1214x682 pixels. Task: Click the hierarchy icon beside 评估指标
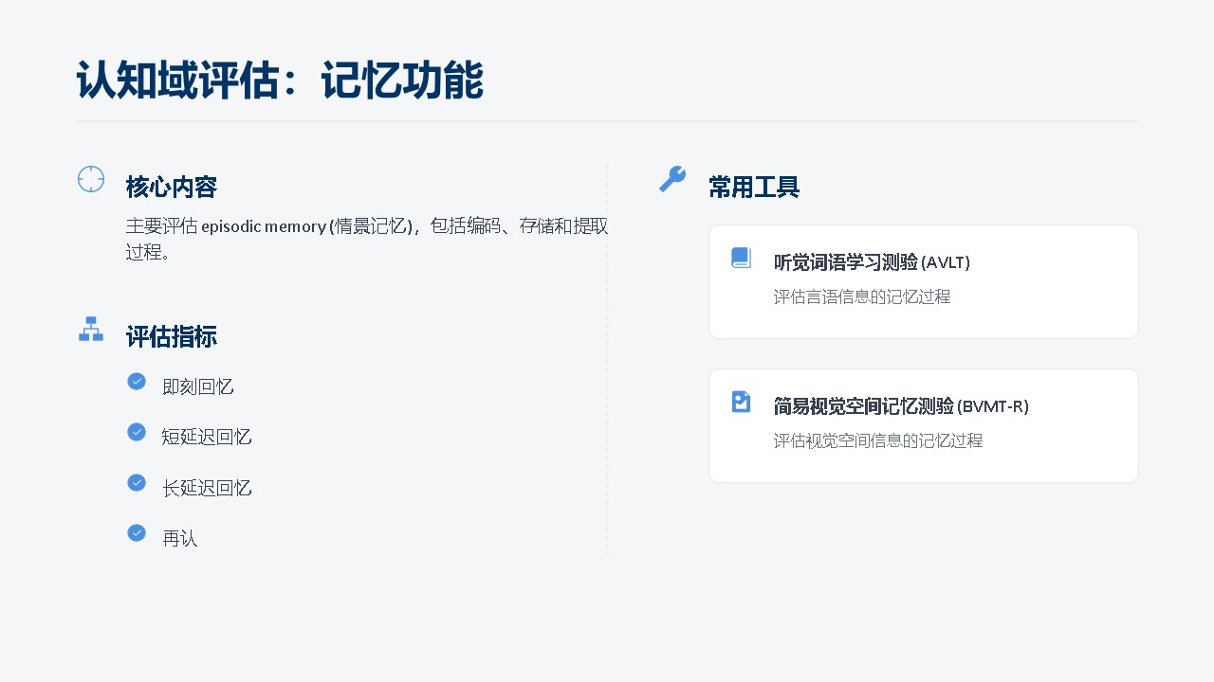click(91, 329)
